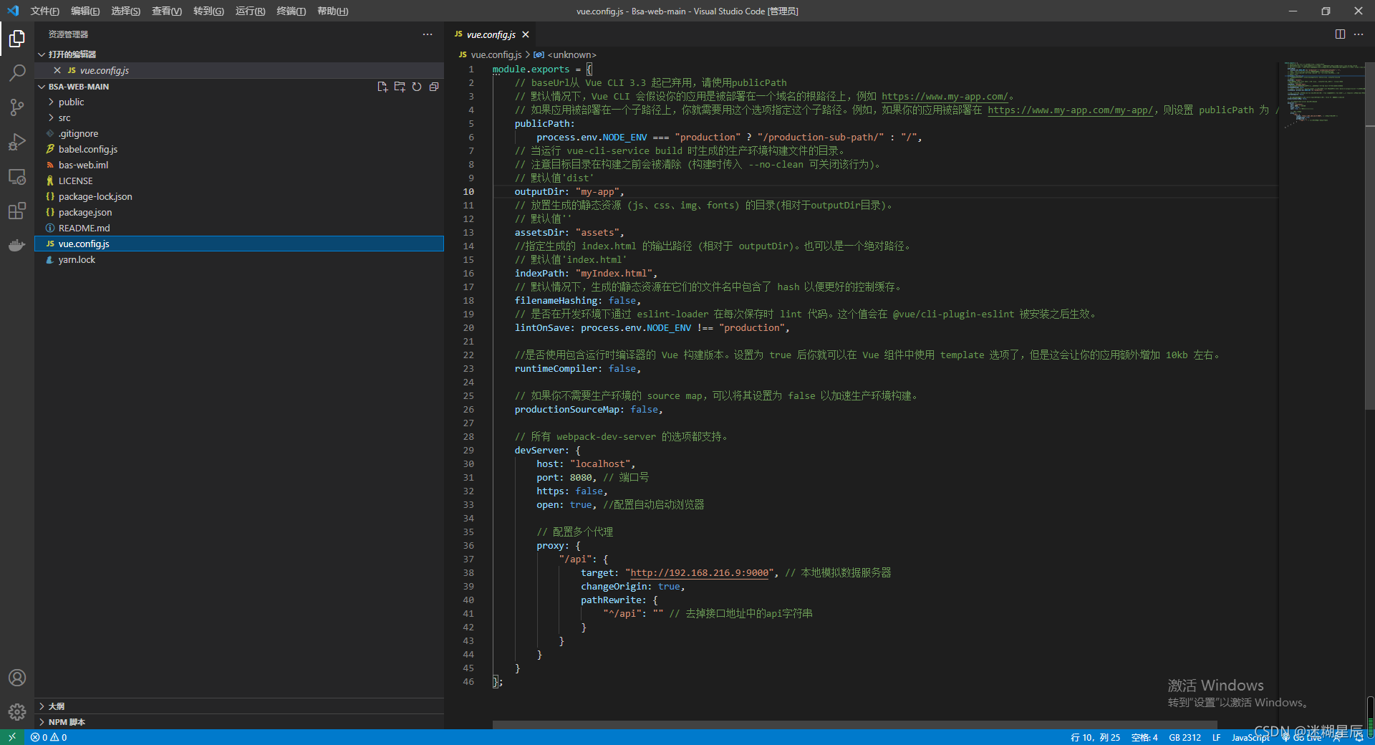This screenshot has width=1375, height=745.
Task: Click New Folder icon in explorer header
Action: (x=400, y=87)
